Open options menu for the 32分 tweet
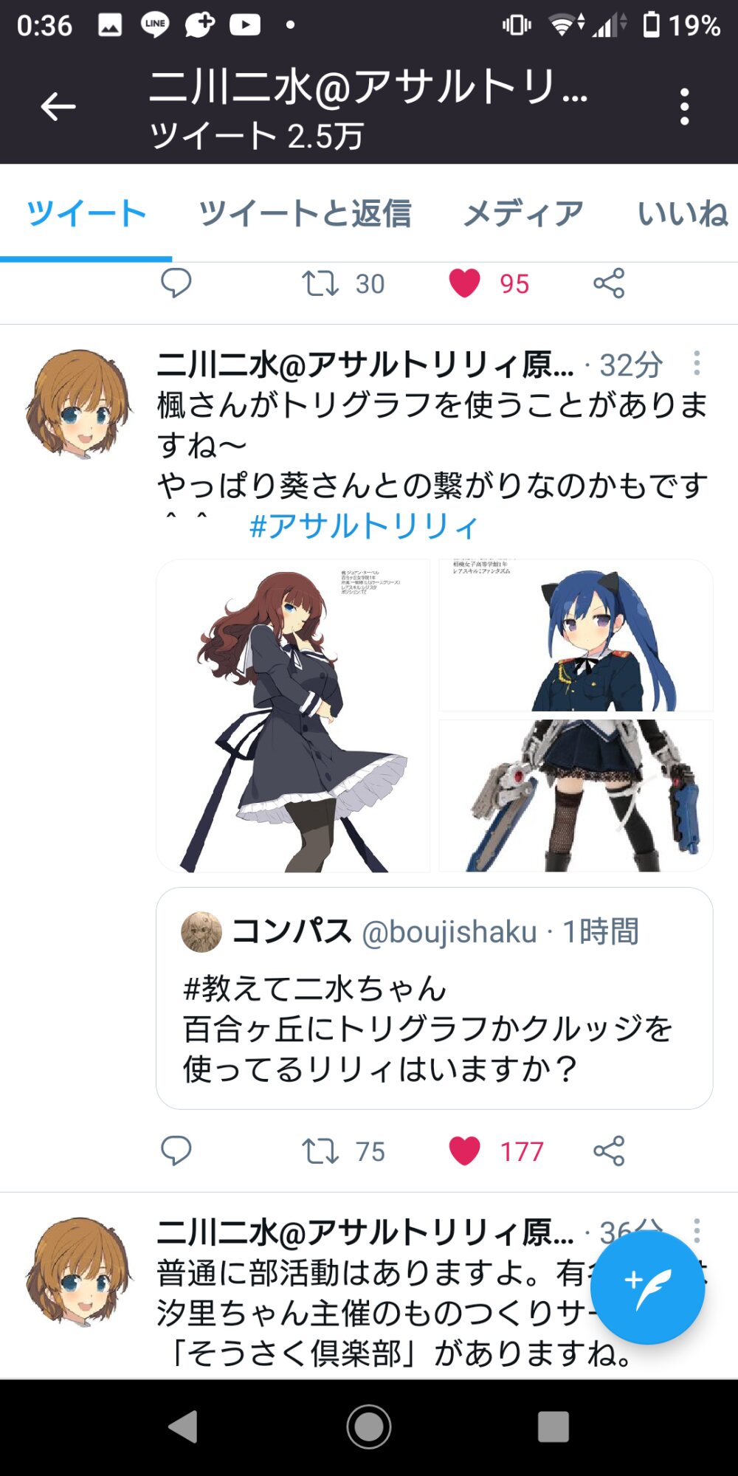 [x=697, y=363]
